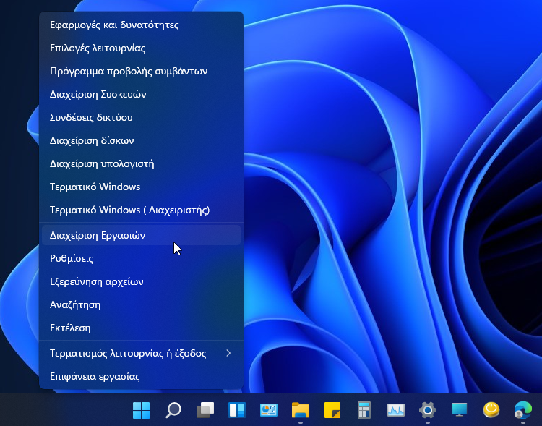Click the yellow power button icon

pyautogui.click(x=491, y=410)
